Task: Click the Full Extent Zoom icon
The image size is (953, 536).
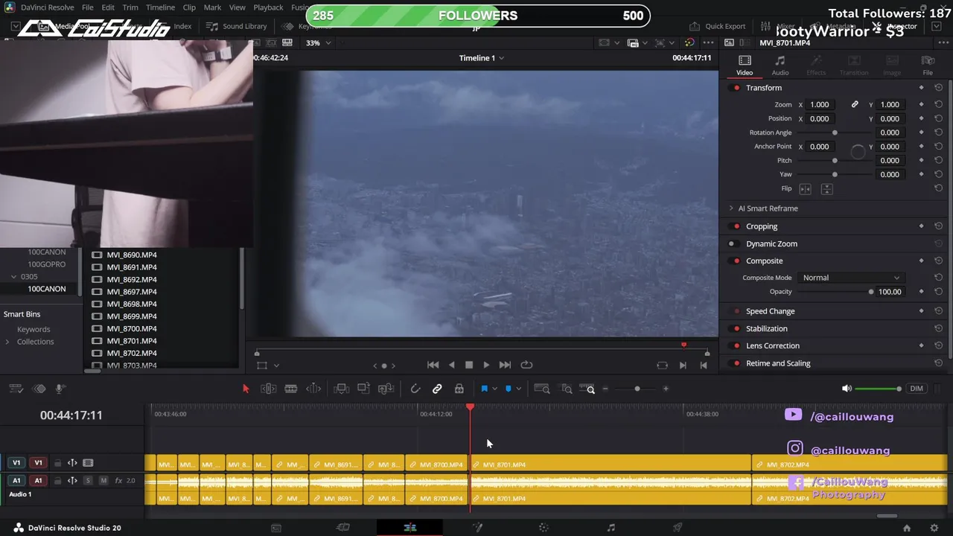Action: [542, 389]
